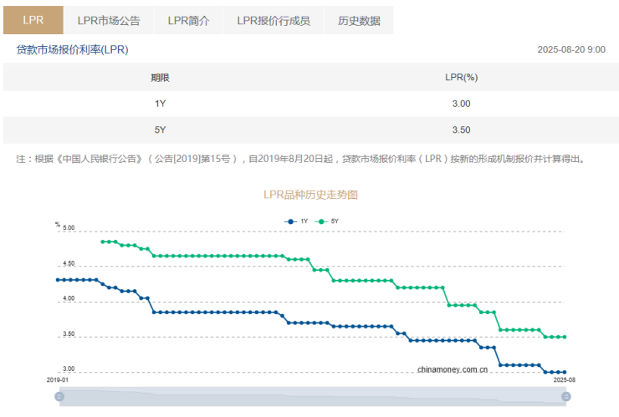The width and height of the screenshot is (619, 417).
Task: Switch to the LPR tab
Action: 33,20
